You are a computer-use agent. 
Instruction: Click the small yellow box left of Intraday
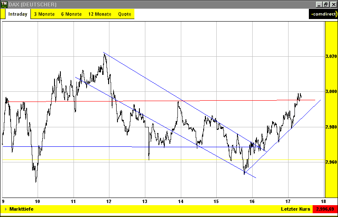3,14
